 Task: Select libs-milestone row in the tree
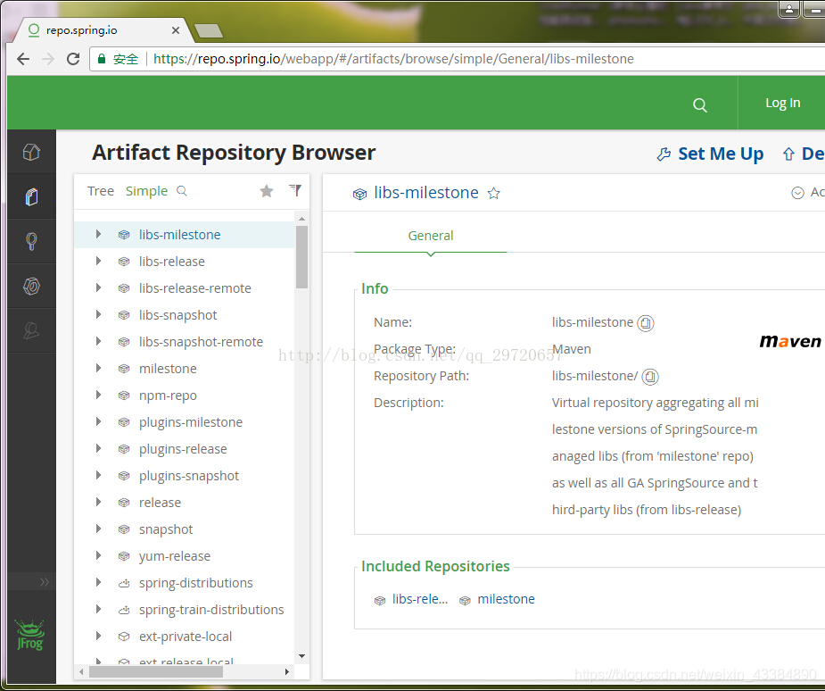[185, 235]
